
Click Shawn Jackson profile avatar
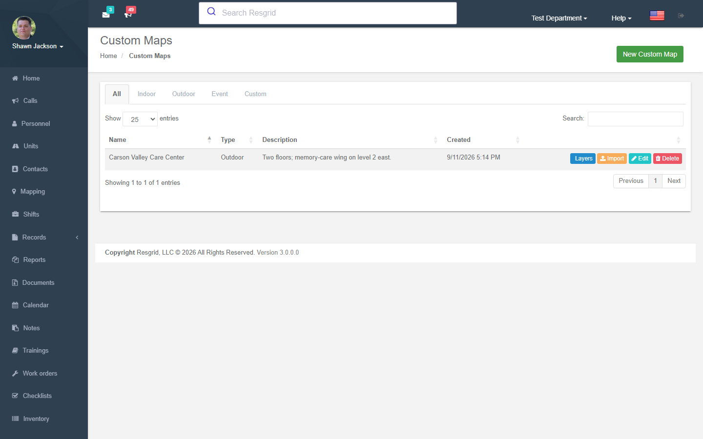[x=24, y=28]
